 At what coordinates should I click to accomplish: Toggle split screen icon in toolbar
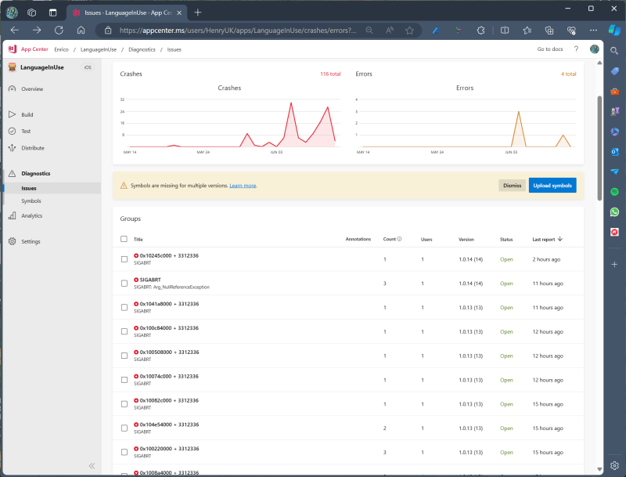click(x=505, y=31)
